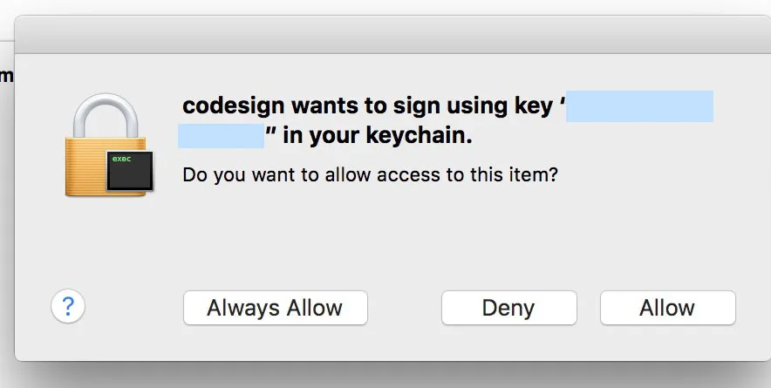The width and height of the screenshot is (771, 388).
Task: Click the bold codesign heading text
Action: point(366,106)
